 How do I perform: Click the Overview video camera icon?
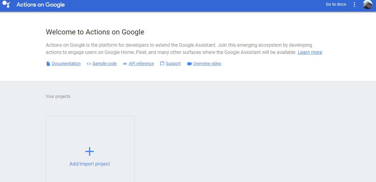(189, 64)
